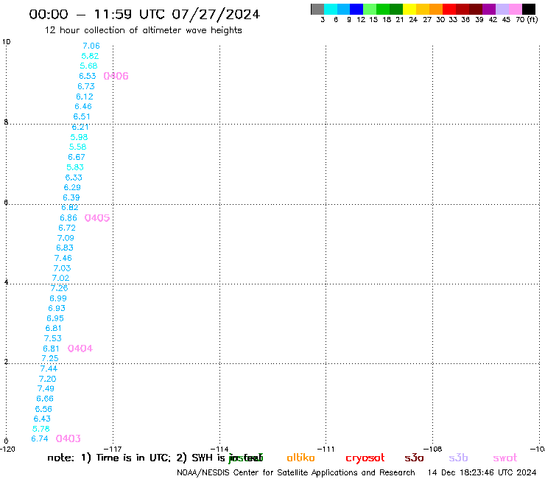This screenshot has height=479, width=545.
Task: Click the wave height value 7.46
Action: pos(63,259)
